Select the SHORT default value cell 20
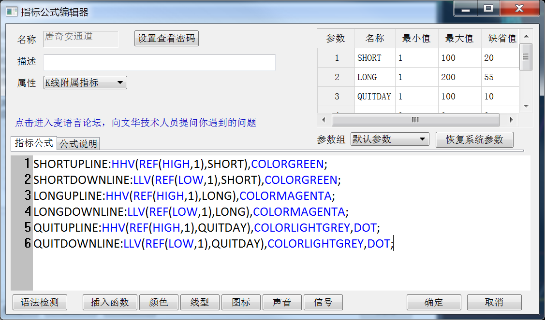The height and width of the screenshot is (320, 545). [498, 58]
